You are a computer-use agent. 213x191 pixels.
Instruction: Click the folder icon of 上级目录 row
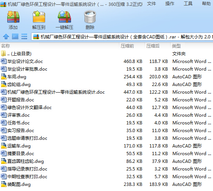click(3, 53)
